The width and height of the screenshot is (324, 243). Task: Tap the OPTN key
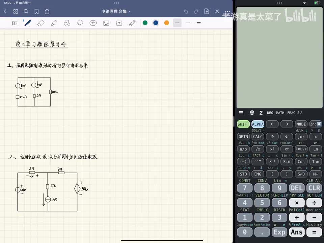[243, 137]
